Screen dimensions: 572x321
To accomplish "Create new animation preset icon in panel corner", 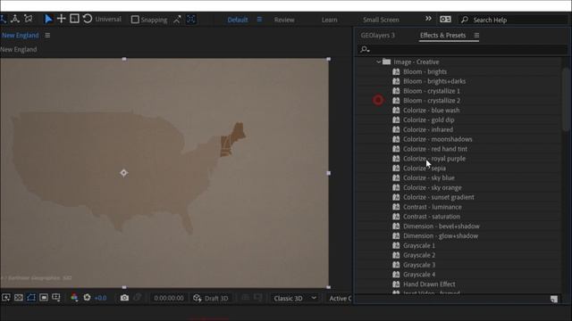I will coord(554,300).
